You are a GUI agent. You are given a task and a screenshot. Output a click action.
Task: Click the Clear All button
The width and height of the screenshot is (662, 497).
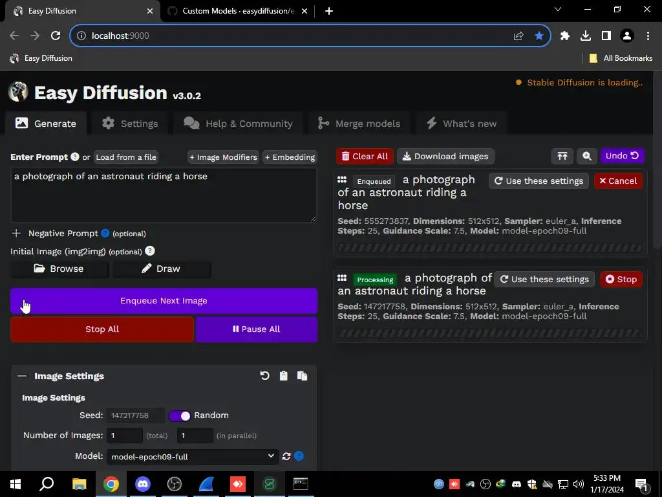point(365,157)
